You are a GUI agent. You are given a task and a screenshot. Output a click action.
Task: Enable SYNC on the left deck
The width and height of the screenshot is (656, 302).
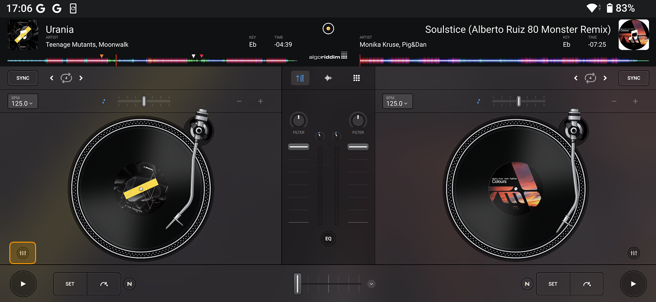click(22, 78)
